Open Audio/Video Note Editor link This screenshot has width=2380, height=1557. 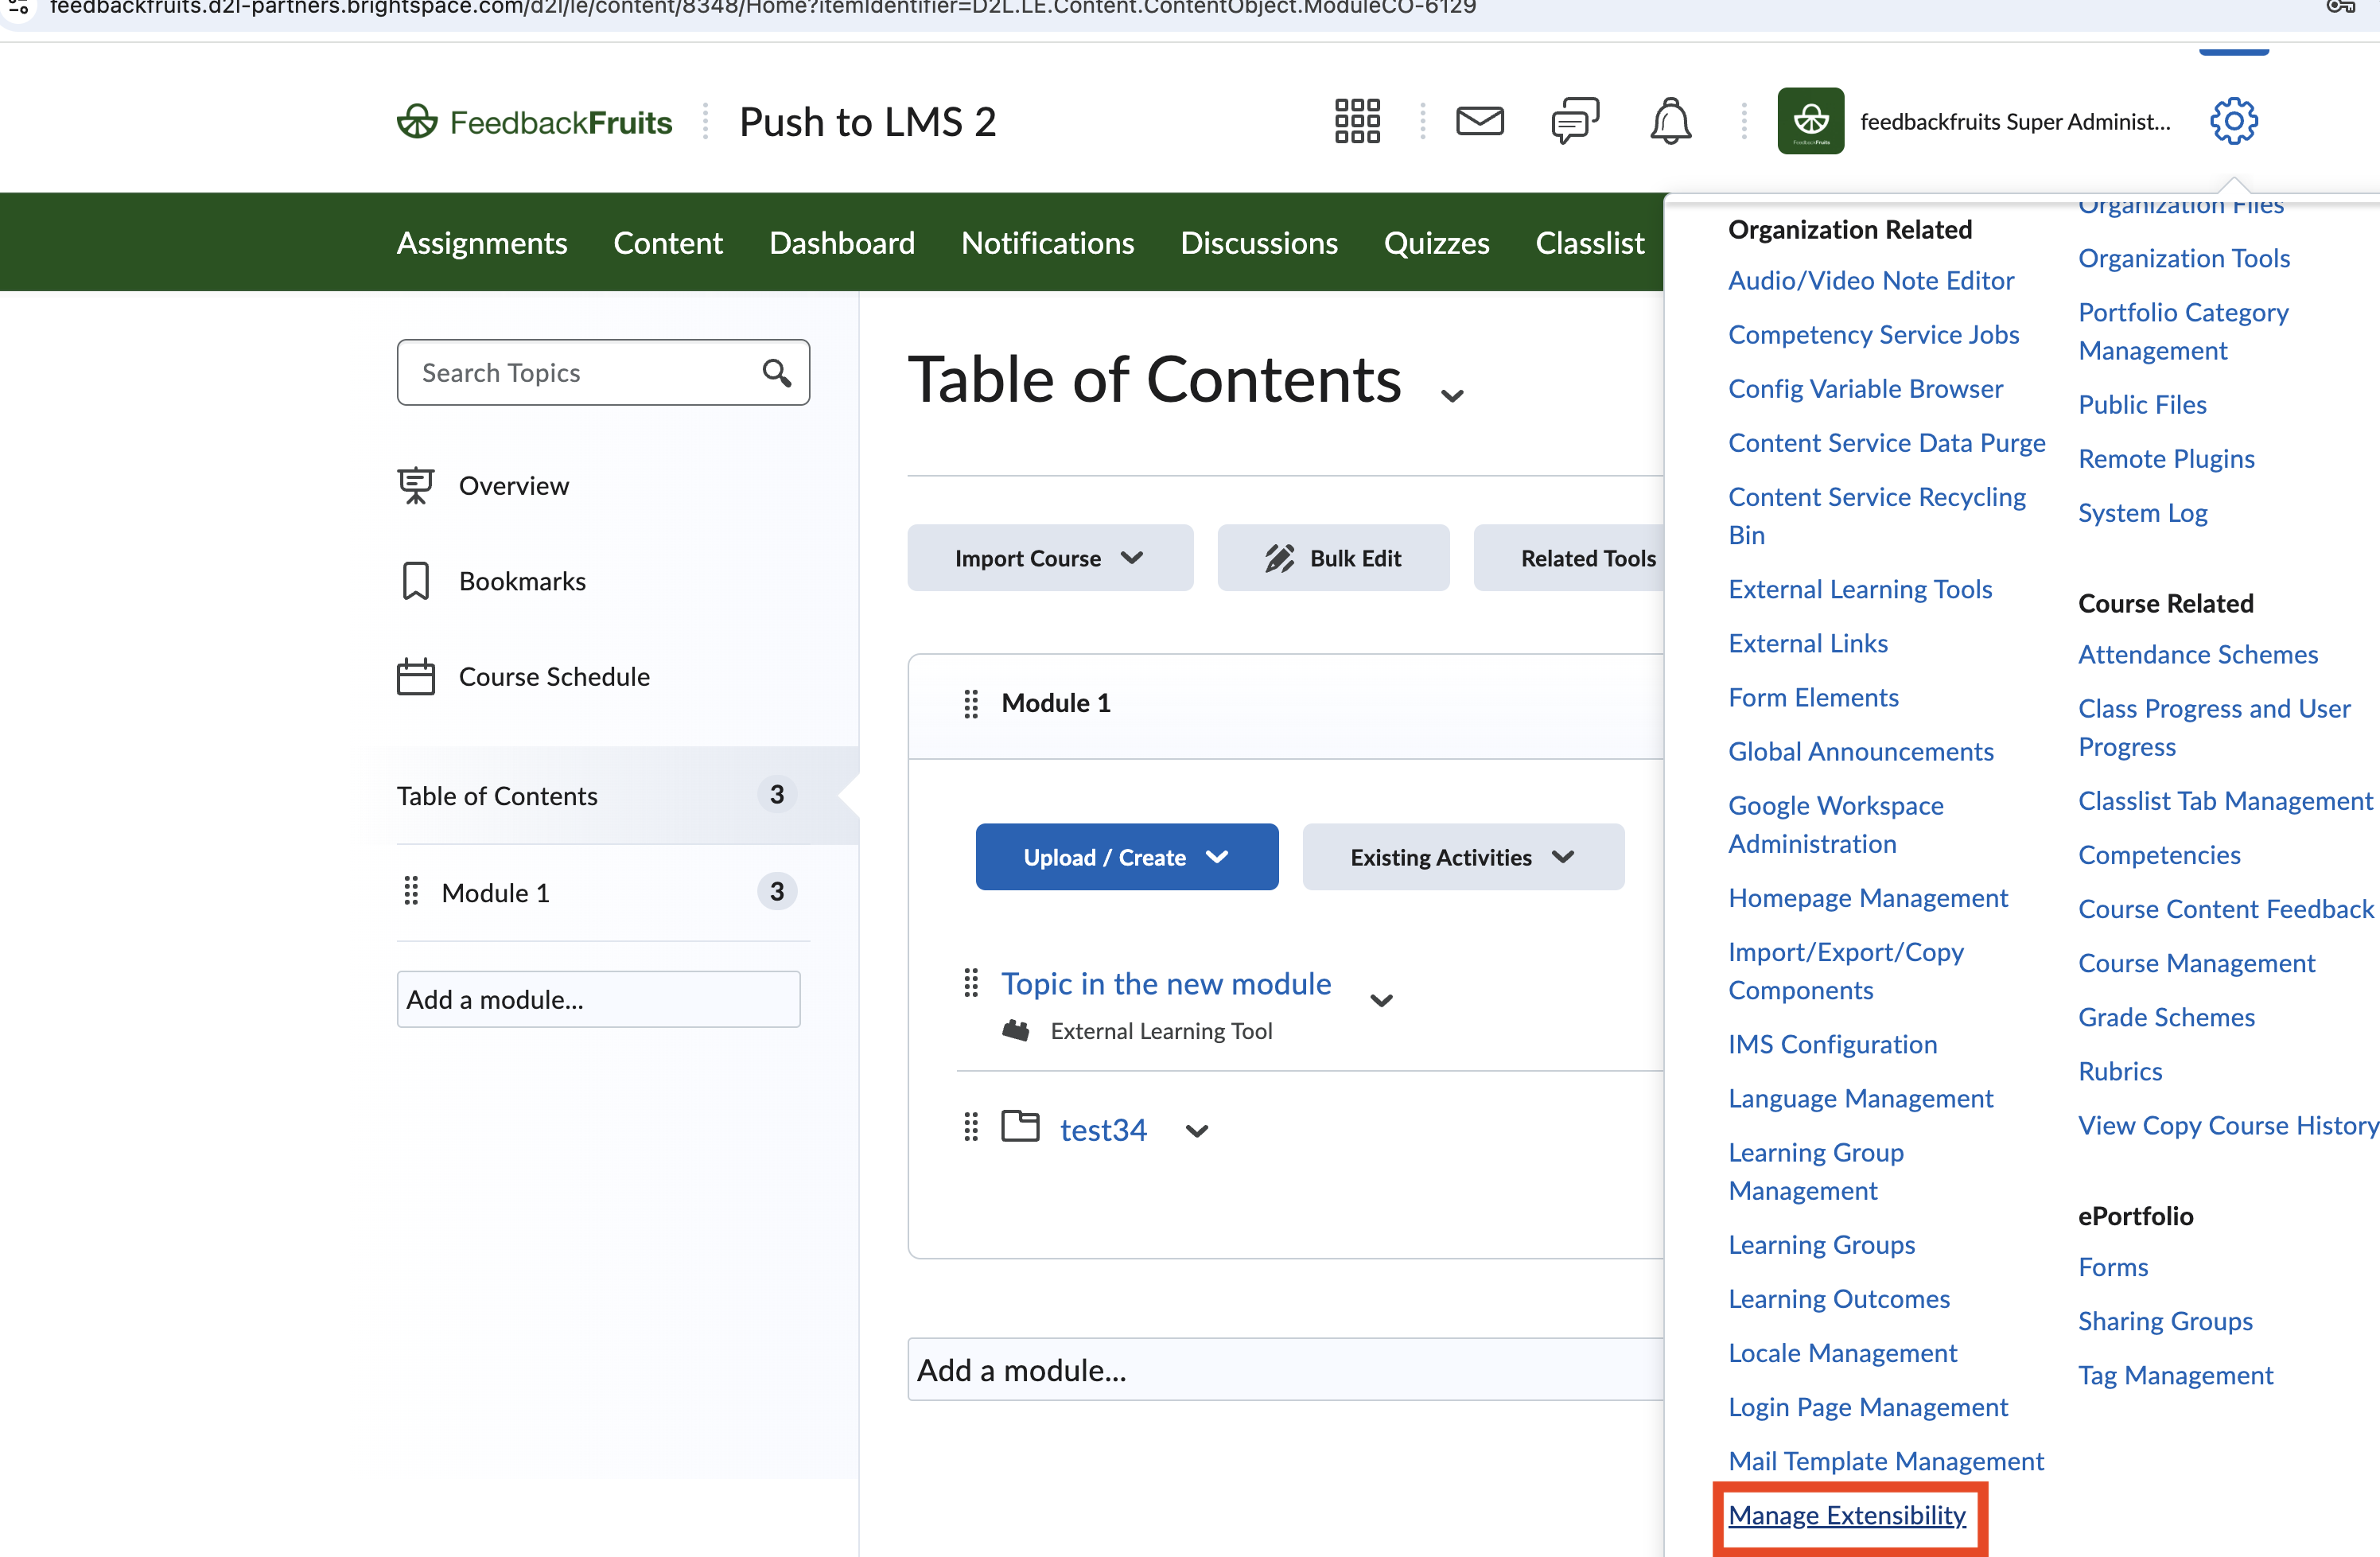click(x=1871, y=281)
